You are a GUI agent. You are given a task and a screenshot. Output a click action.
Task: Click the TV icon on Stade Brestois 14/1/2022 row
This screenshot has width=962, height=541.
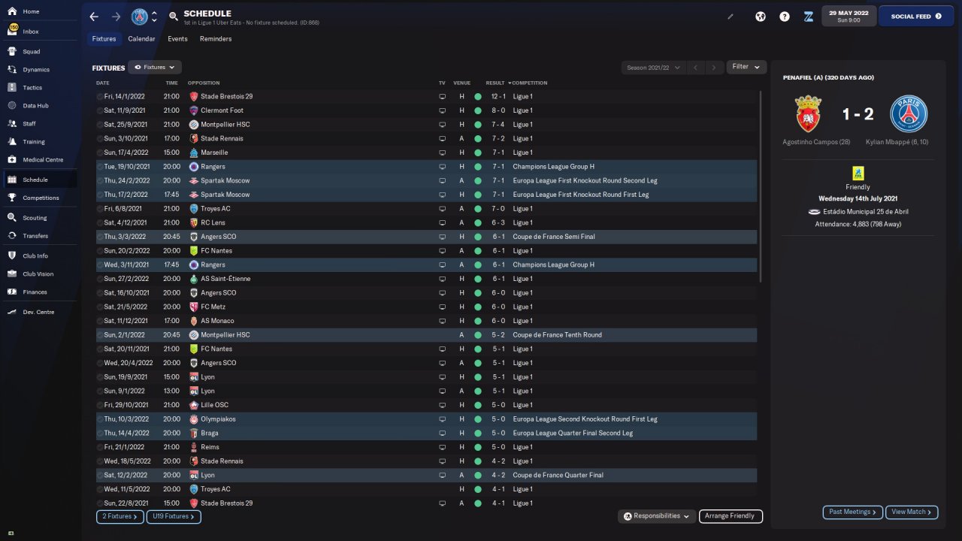(x=442, y=97)
